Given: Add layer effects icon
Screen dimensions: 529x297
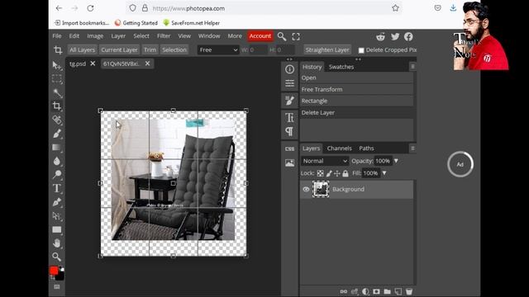Looking at the screenshot, I should point(355,291).
